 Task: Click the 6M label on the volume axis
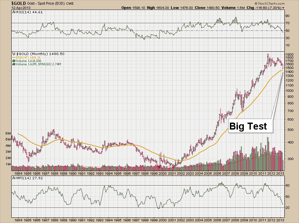(8, 133)
